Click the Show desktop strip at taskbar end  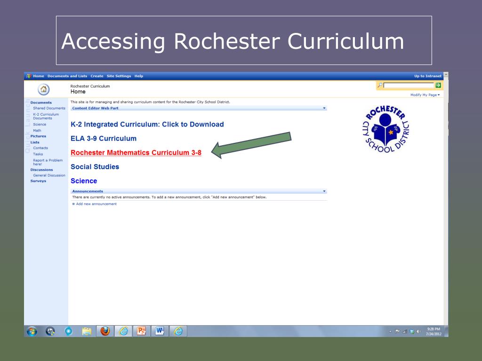(446, 331)
